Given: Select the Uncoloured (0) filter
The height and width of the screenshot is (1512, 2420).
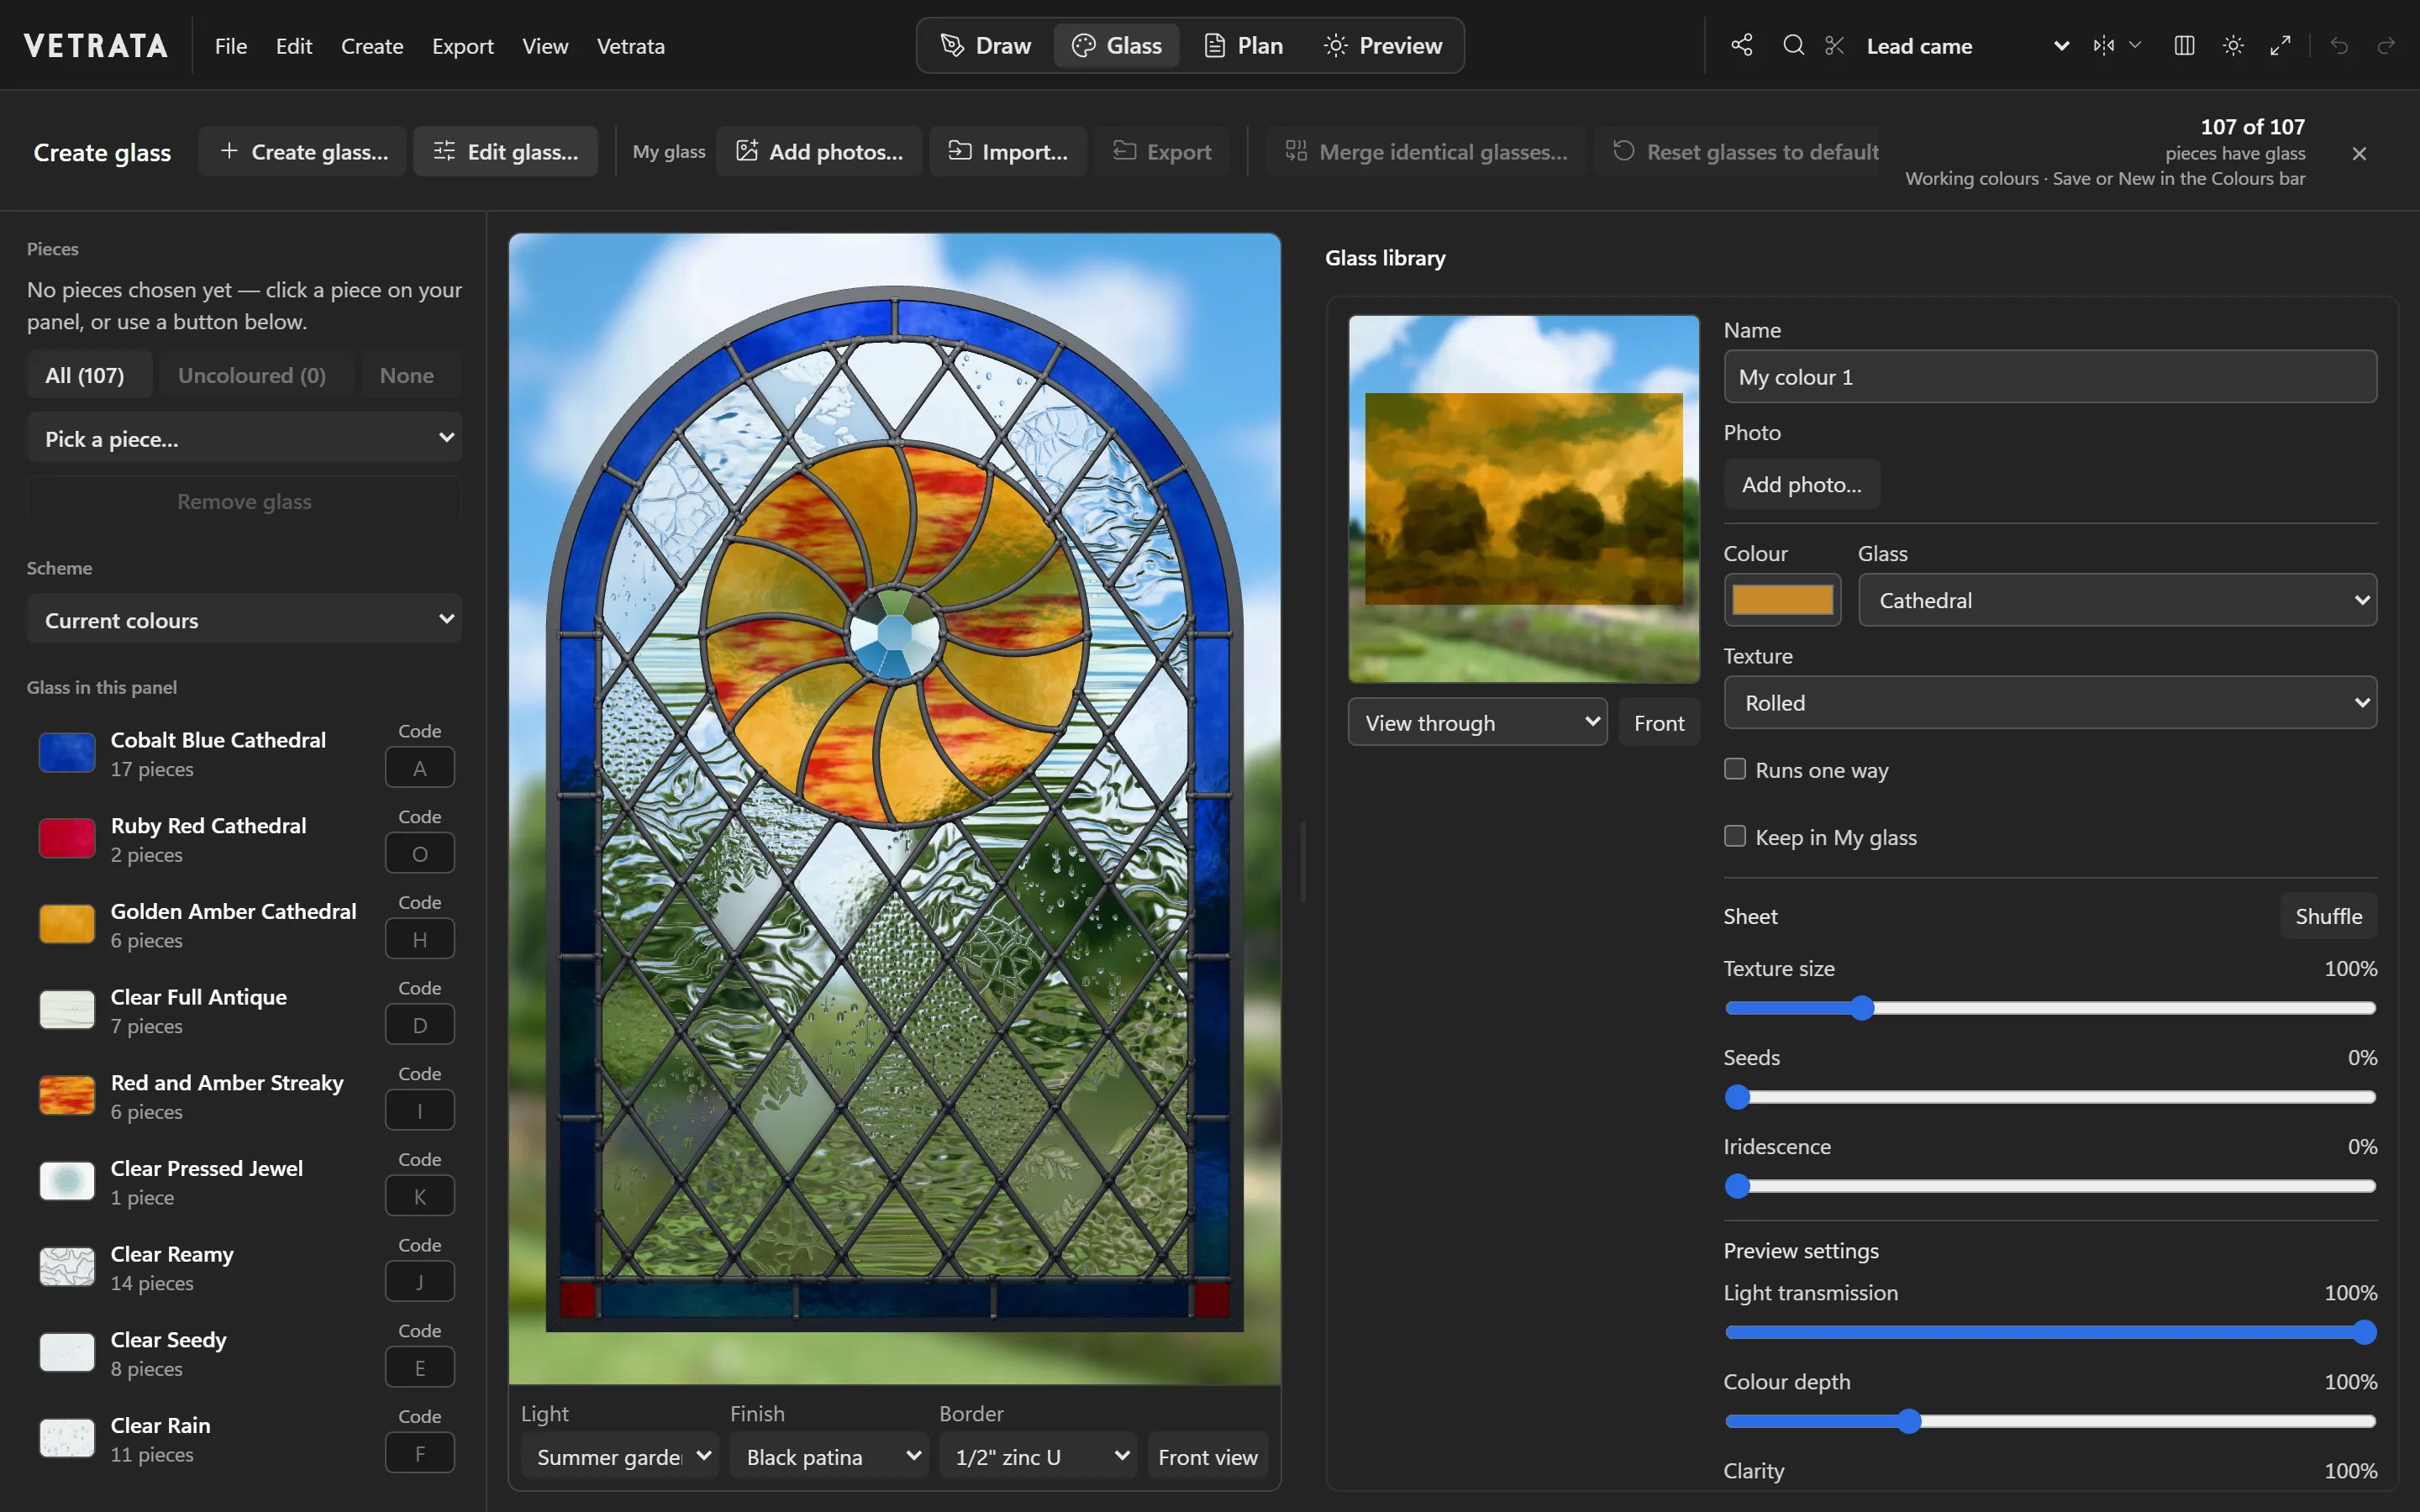Looking at the screenshot, I should click(256, 375).
